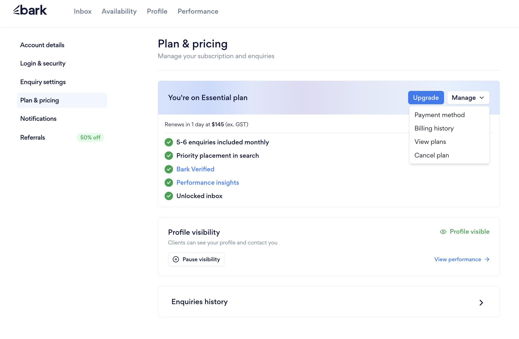Follow the Bark Verified link
This screenshot has width=519, height=339.
[x=195, y=169]
